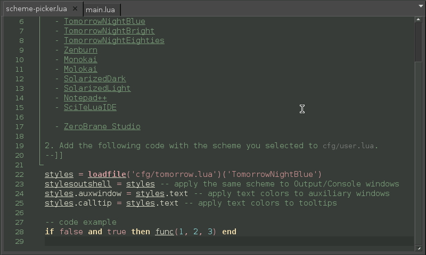Select the Monokai scheme link
Viewport: 426px width, 255px height.
tap(80, 59)
